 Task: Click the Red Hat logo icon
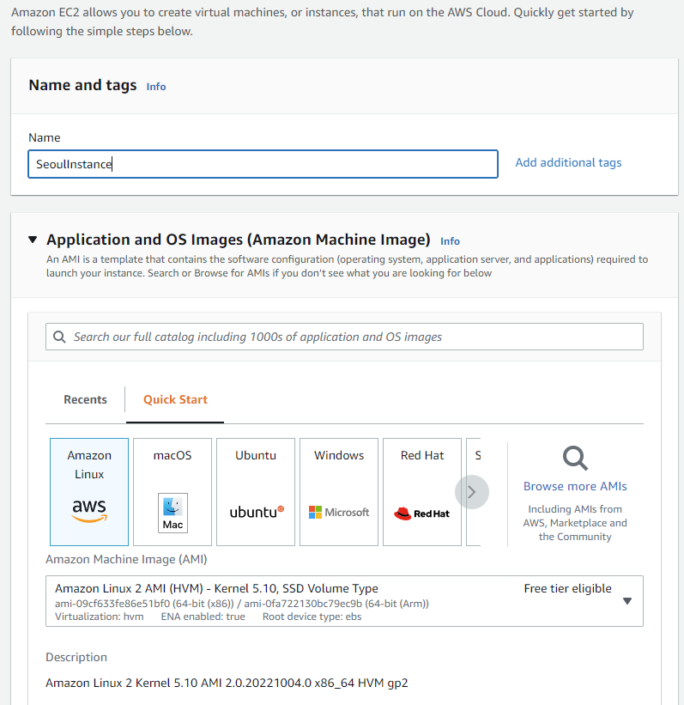pyautogui.click(x=421, y=514)
